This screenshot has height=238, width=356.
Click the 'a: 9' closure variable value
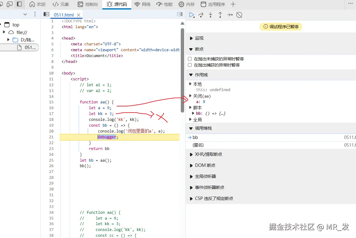point(201,102)
